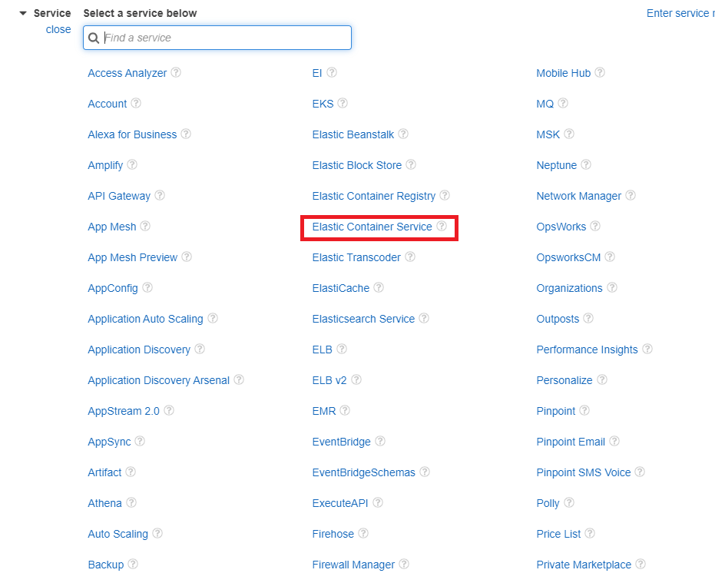Click the help icon beside Mobile Hub
Image resolution: width=715 pixels, height=583 pixels.
tap(600, 72)
